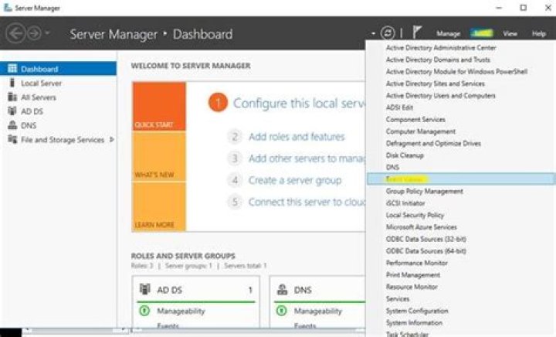Open the Help menu
Viewport: 556px width, 337px height.
click(539, 34)
